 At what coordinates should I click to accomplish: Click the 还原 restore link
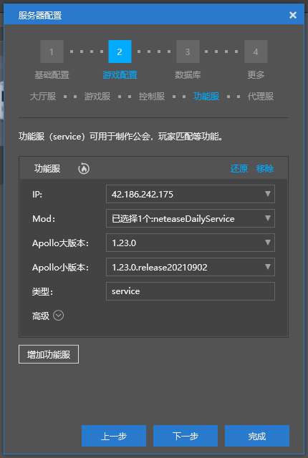pyautogui.click(x=239, y=169)
